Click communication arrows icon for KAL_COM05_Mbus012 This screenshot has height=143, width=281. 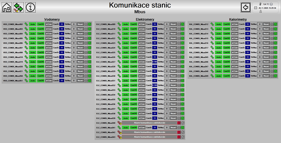pyautogui.click(x=212, y=24)
